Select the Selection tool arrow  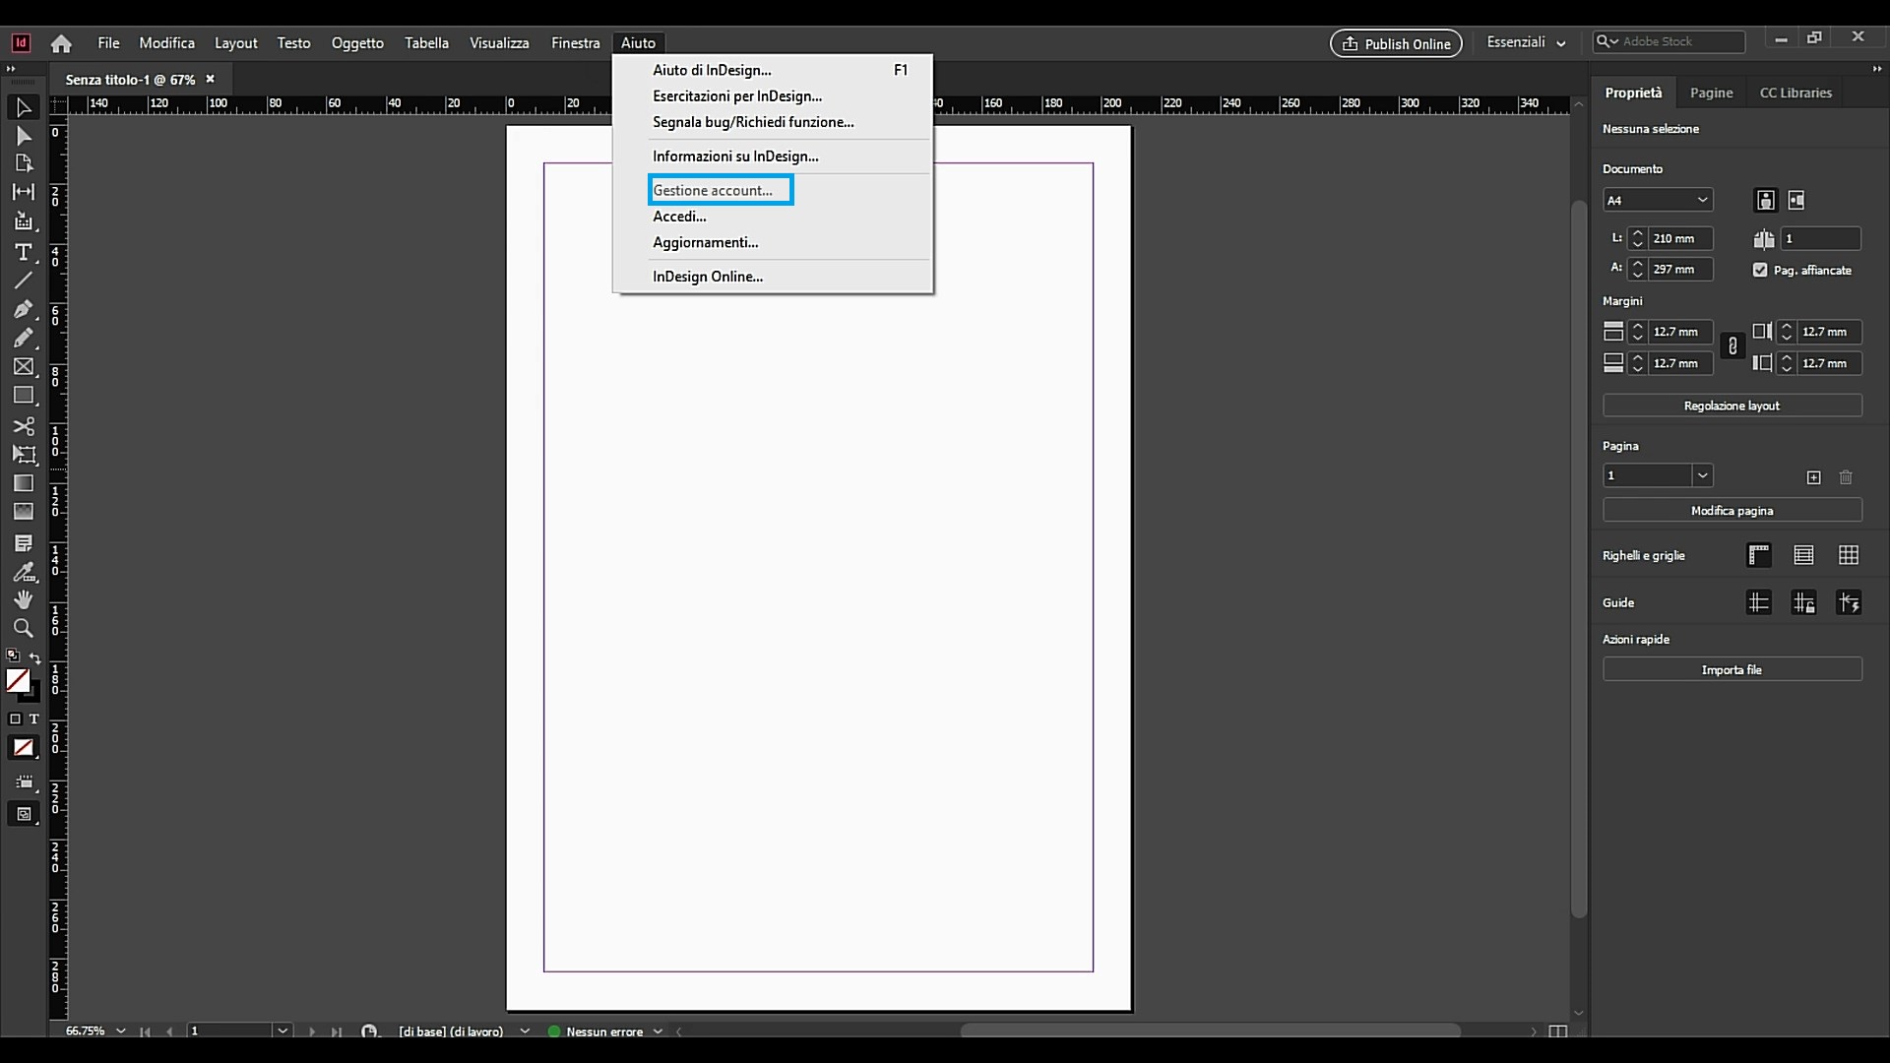click(x=24, y=107)
